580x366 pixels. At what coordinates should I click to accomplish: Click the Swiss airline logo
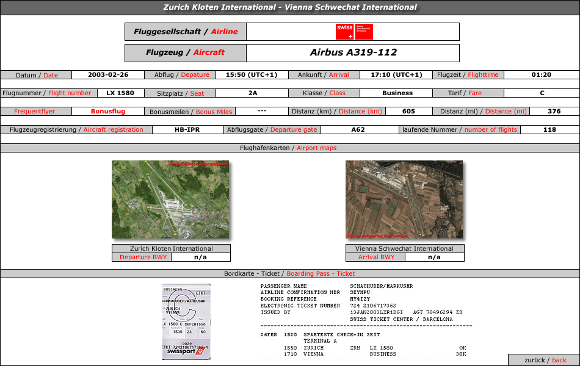pos(354,32)
